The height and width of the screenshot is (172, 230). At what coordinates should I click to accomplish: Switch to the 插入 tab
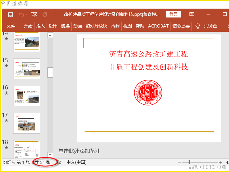click(41, 26)
